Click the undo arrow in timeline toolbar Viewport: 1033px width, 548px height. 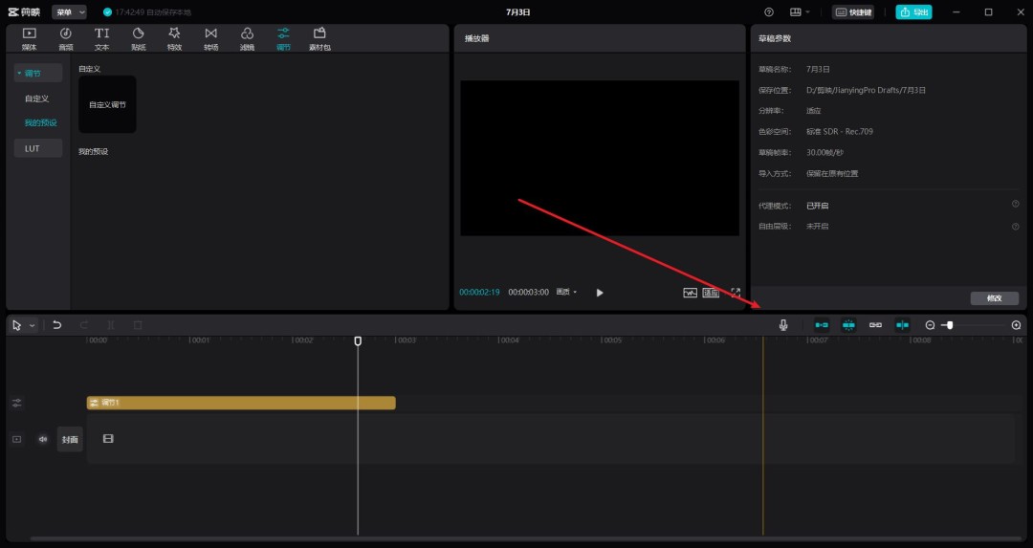click(x=57, y=325)
